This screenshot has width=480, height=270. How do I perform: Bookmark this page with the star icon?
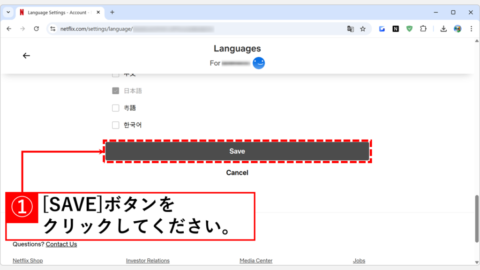click(363, 29)
